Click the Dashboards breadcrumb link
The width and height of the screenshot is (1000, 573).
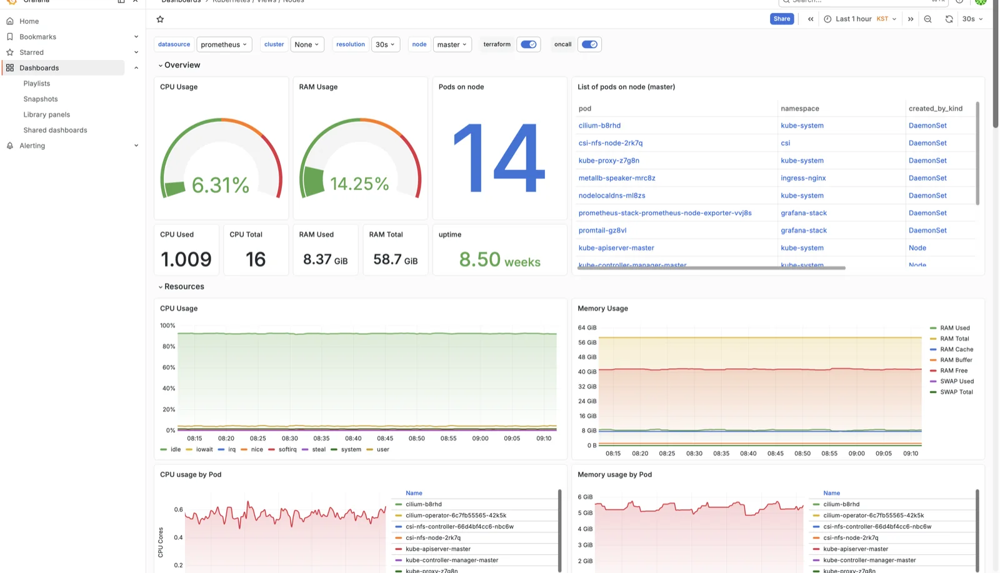(x=181, y=2)
